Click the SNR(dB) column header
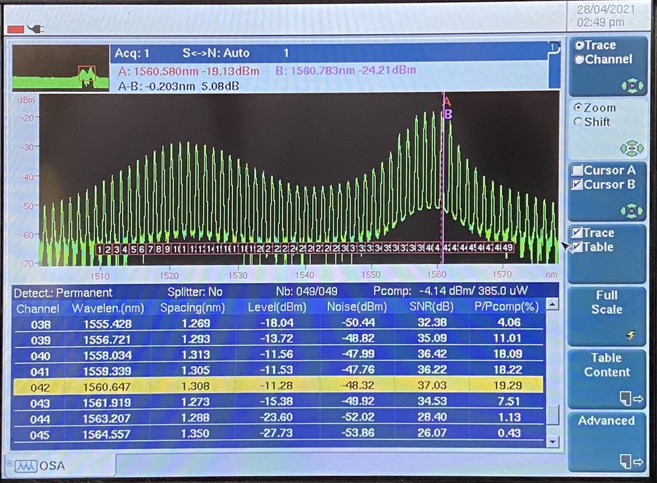The width and height of the screenshot is (657, 483). point(431,306)
